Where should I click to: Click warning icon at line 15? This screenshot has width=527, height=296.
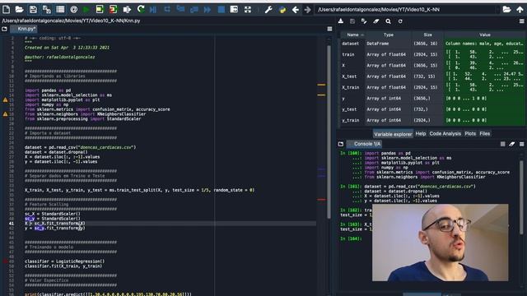pos(5,99)
